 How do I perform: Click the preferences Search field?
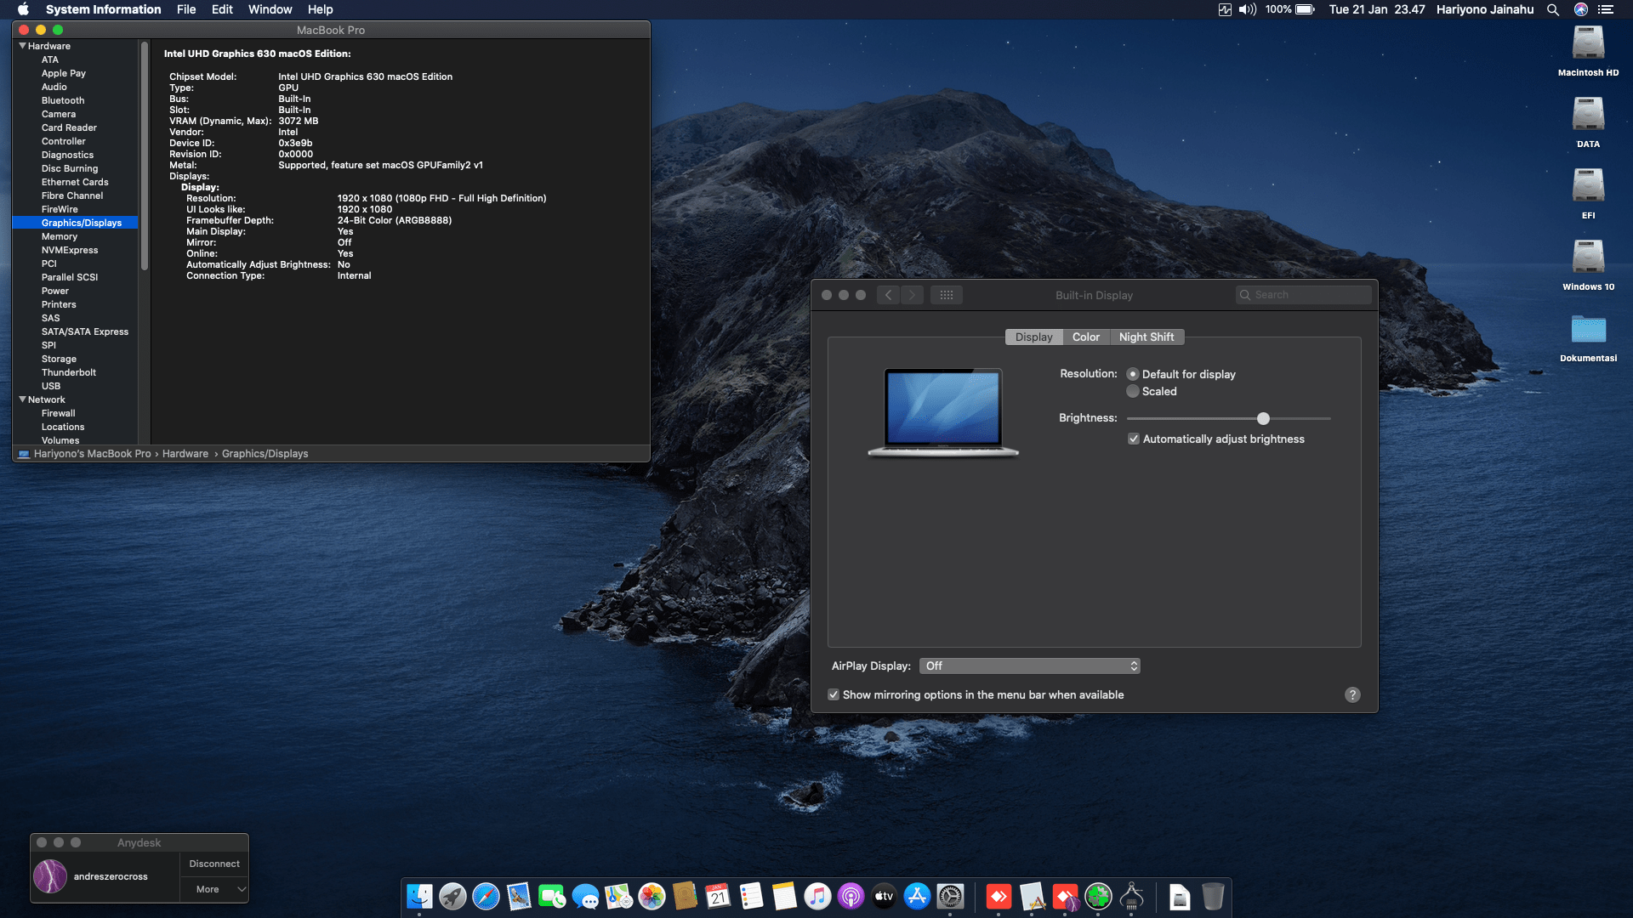(x=1303, y=295)
